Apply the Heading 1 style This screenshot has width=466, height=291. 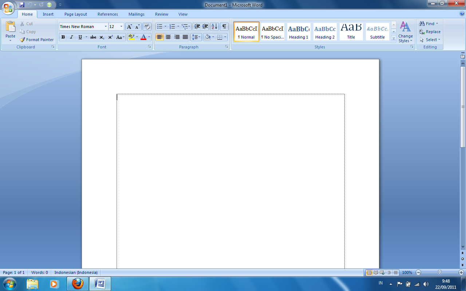click(x=299, y=32)
